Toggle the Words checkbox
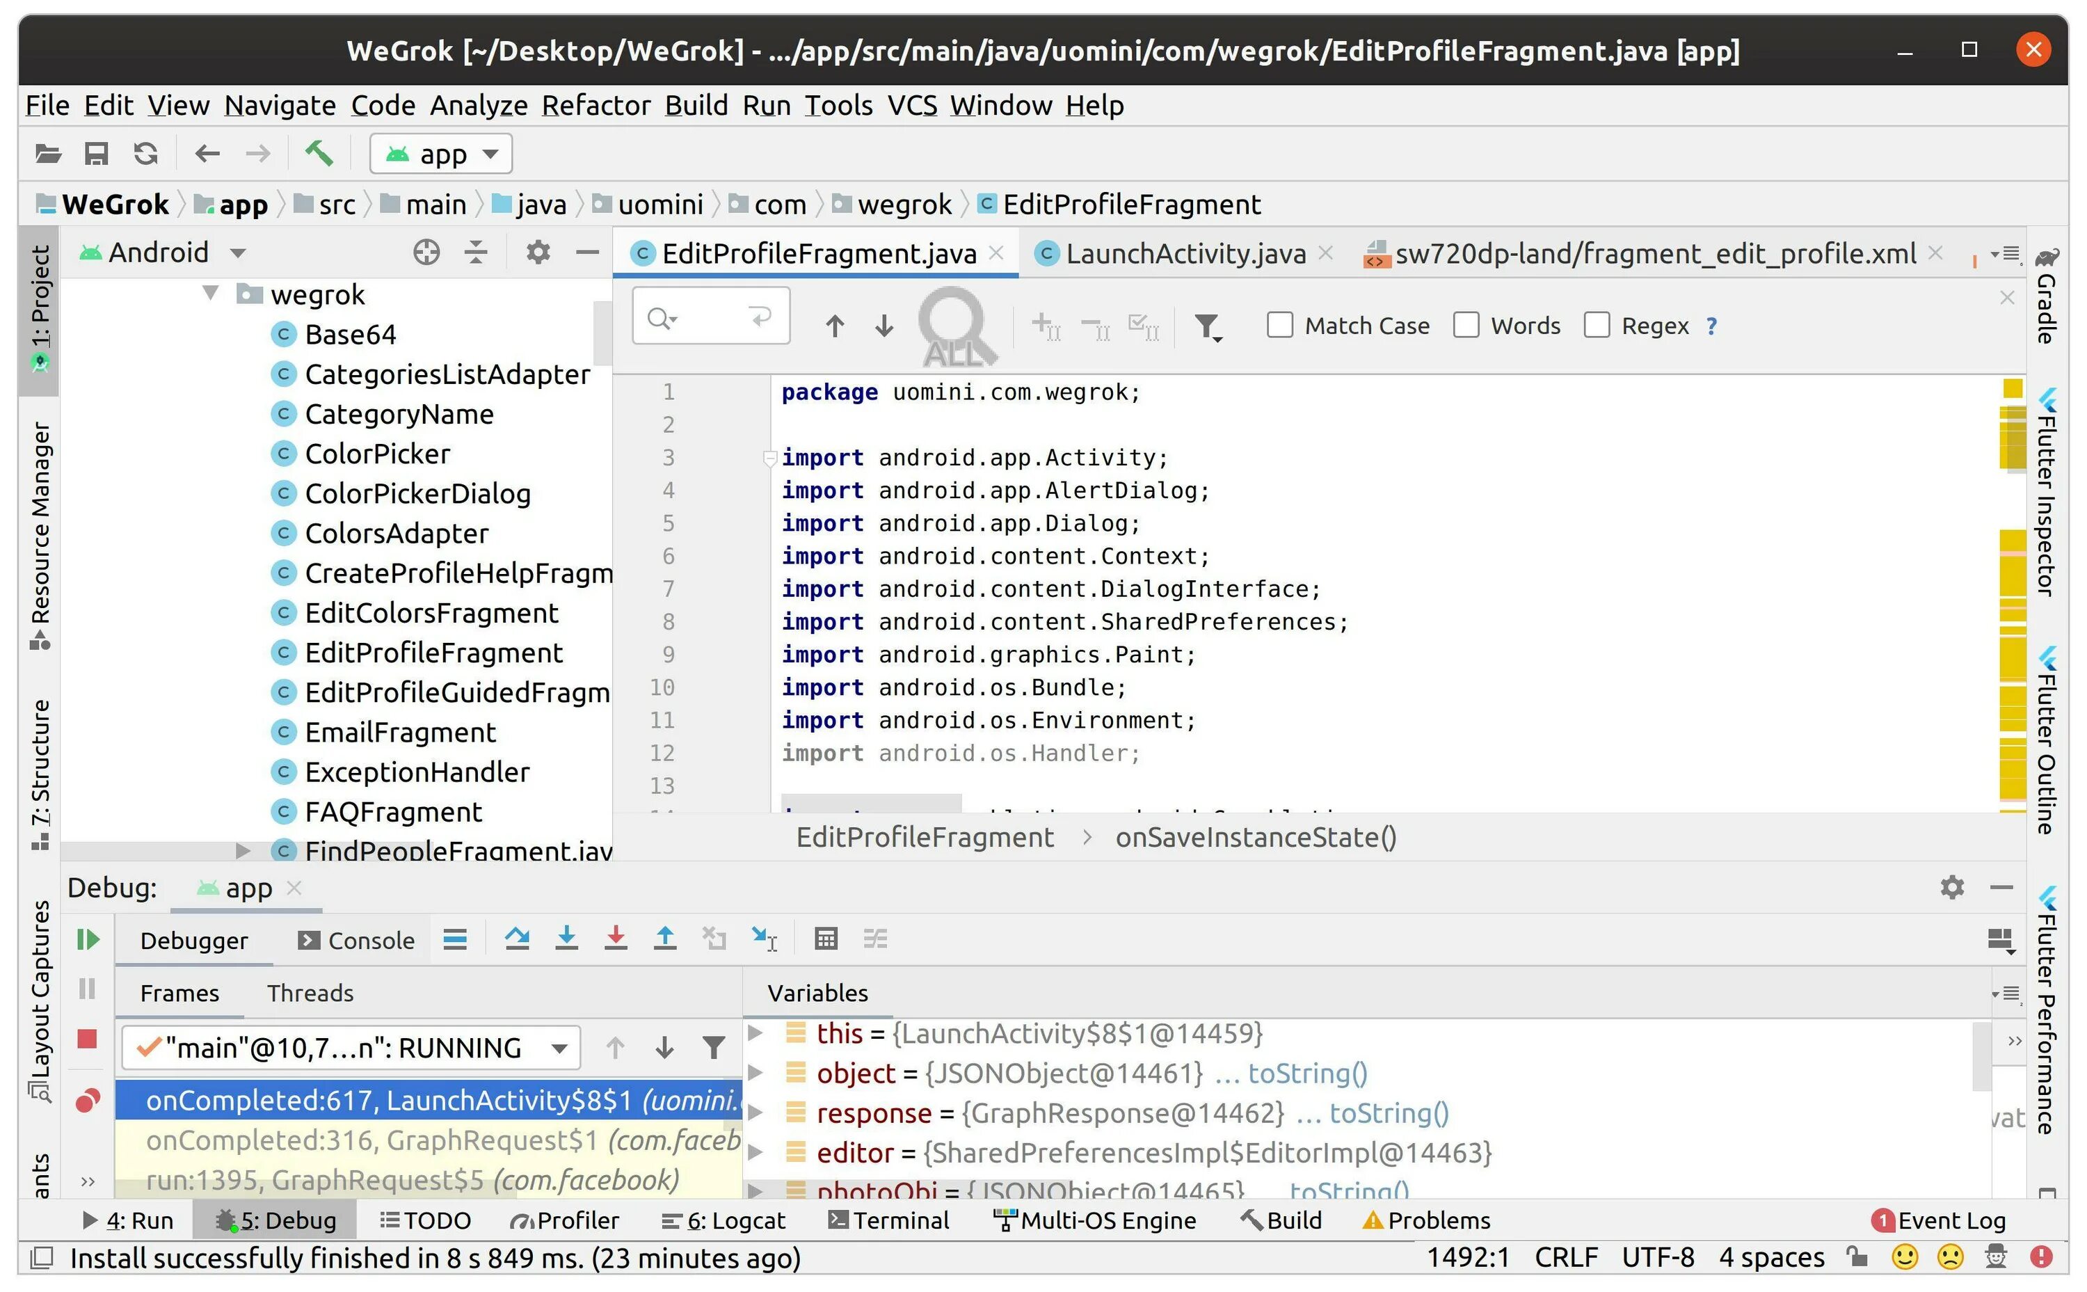This screenshot has height=1292, width=2087. (x=1466, y=326)
